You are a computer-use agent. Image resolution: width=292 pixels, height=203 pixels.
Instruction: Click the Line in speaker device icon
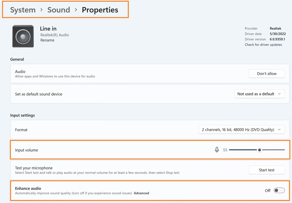tap(23, 37)
